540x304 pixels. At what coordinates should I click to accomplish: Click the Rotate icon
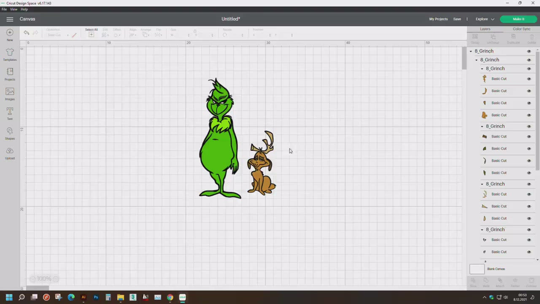point(225,35)
